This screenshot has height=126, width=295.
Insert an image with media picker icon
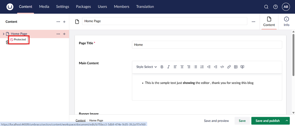point(236,67)
